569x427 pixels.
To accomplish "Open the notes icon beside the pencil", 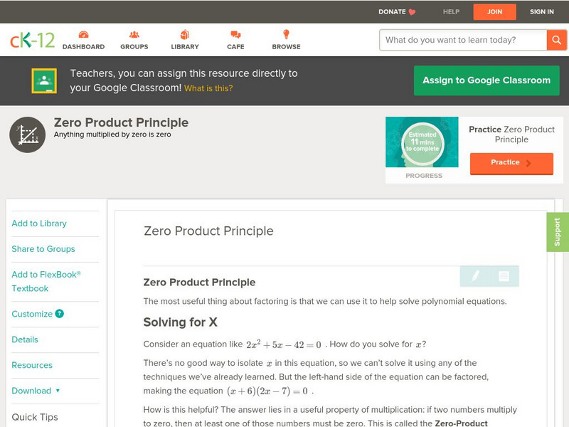I will click(x=504, y=276).
